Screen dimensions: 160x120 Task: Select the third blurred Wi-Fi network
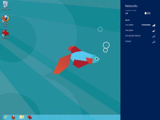[140, 36]
